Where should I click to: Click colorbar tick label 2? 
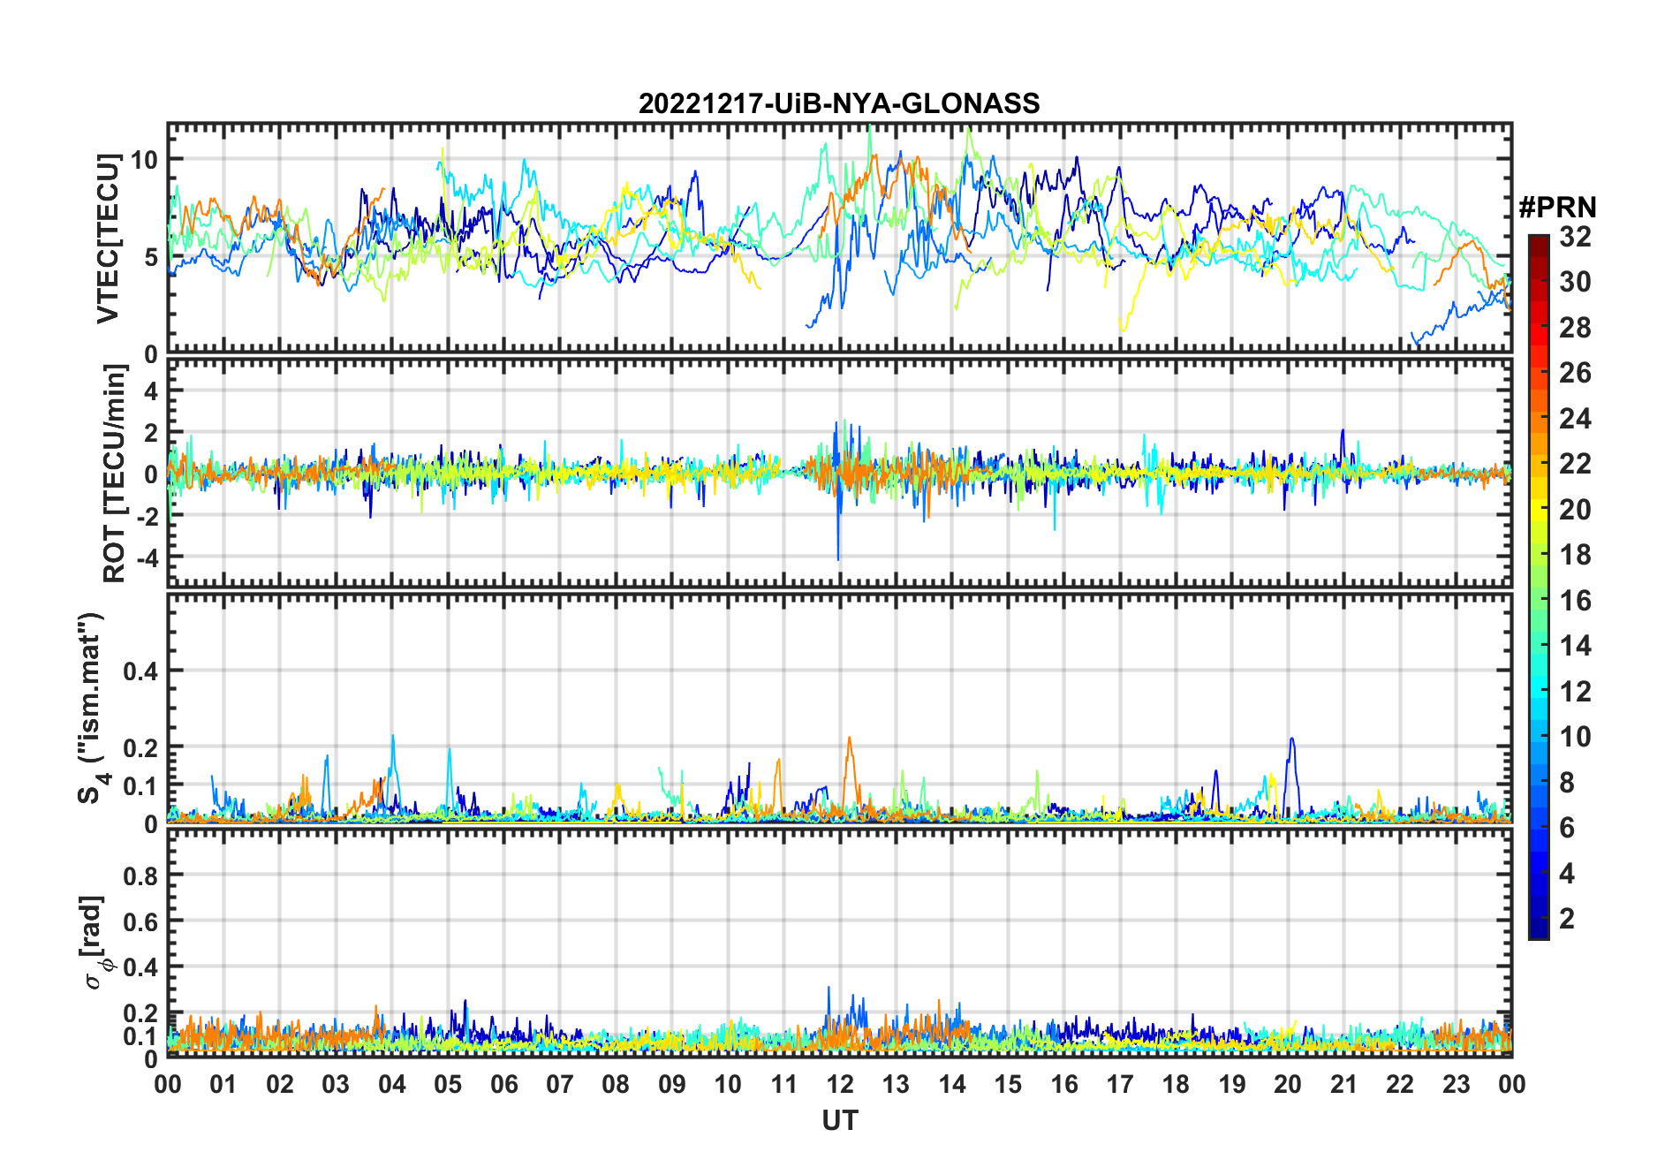click(1567, 918)
